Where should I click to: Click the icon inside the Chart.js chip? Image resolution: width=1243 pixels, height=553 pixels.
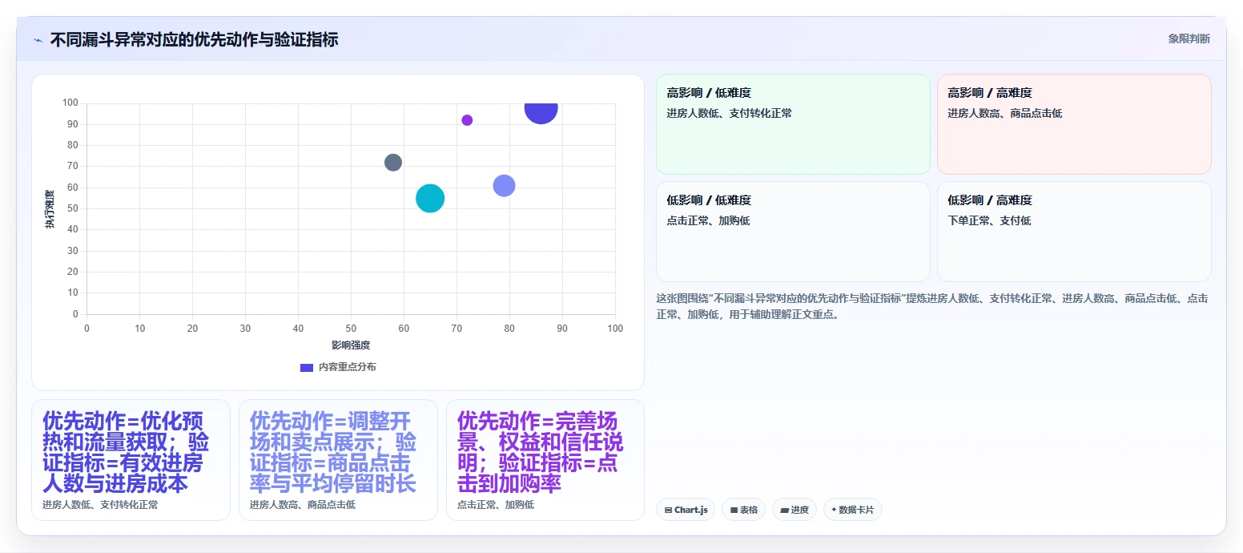click(x=668, y=510)
